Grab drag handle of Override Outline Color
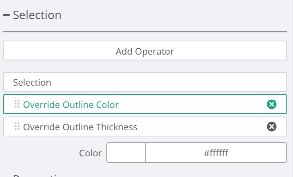 tap(17, 104)
